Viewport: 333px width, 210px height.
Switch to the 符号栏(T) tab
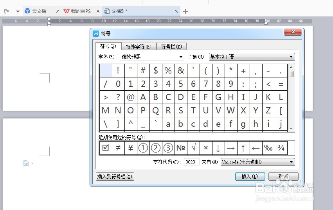coord(171,47)
